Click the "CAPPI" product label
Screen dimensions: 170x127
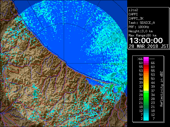click(133, 14)
